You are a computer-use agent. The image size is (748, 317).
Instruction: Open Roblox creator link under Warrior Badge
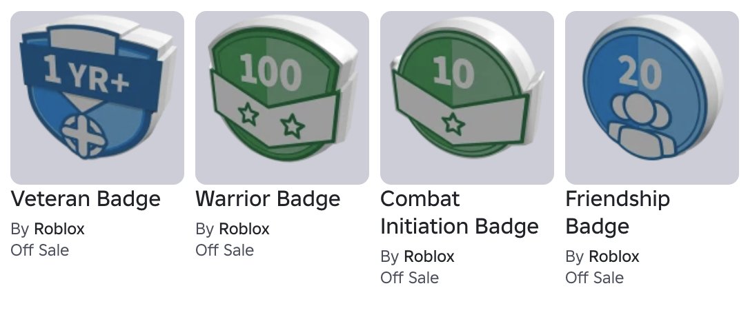[244, 229]
